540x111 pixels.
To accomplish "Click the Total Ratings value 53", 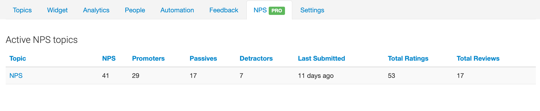I will [391, 76].
